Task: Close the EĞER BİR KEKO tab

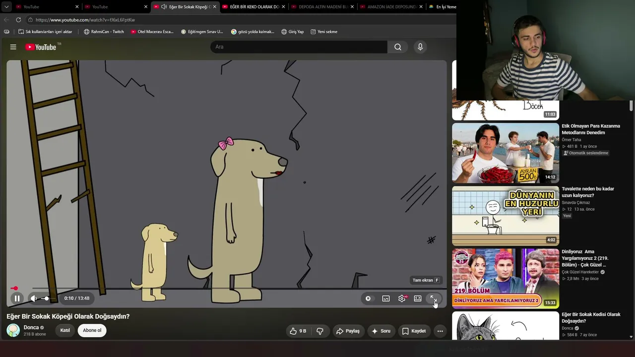Action: pyautogui.click(x=284, y=7)
